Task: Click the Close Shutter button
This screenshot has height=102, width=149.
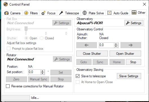Action: tap(92, 54)
